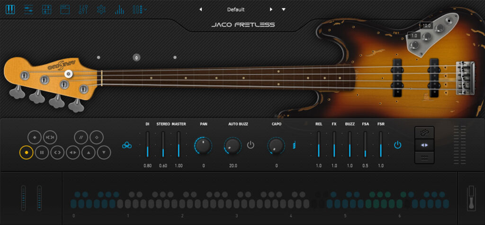Select the down triangle articulation button
Screen dimensions: 485x225
pos(104,152)
